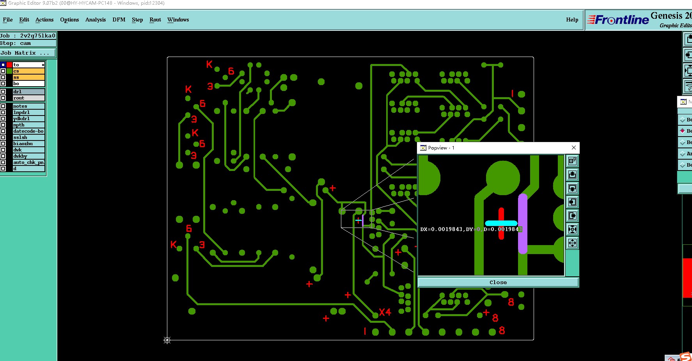Open the Help menu
This screenshot has width=692, height=361.
572,20
